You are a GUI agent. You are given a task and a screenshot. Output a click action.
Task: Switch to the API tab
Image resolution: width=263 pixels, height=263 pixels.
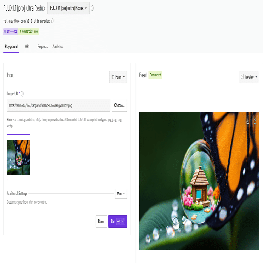tap(27, 47)
